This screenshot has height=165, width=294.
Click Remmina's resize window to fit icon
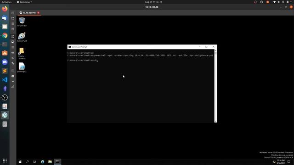point(13,13)
